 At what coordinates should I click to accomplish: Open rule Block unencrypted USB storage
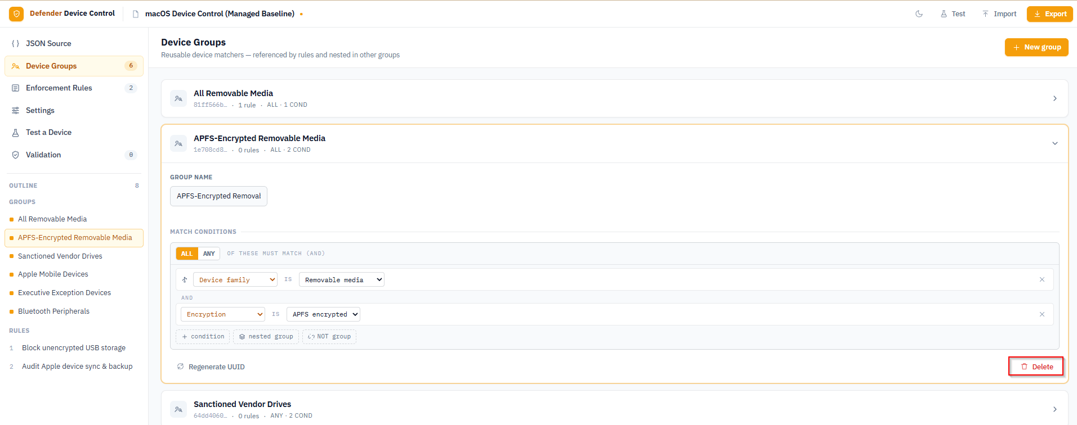(x=74, y=348)
